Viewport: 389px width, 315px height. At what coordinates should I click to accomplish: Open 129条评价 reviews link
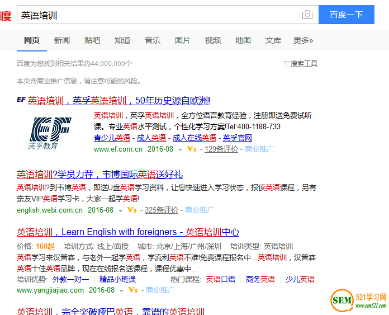coord(221,149)
